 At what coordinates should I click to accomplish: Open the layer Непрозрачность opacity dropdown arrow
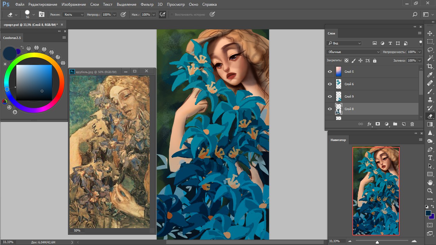(419, 52)
